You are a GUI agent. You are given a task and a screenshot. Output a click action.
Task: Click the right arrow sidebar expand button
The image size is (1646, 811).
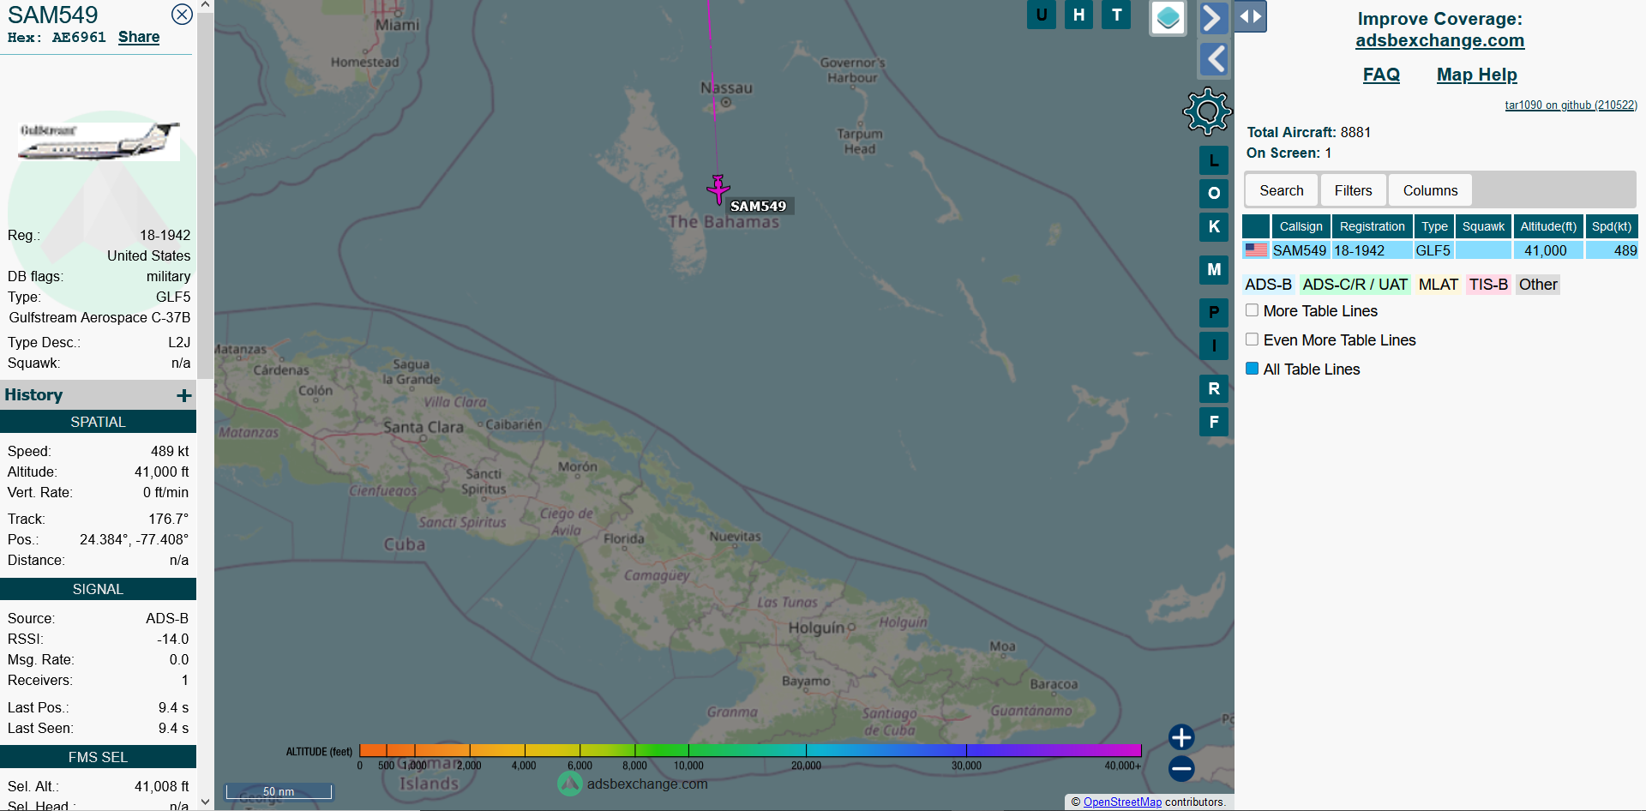1213,17
